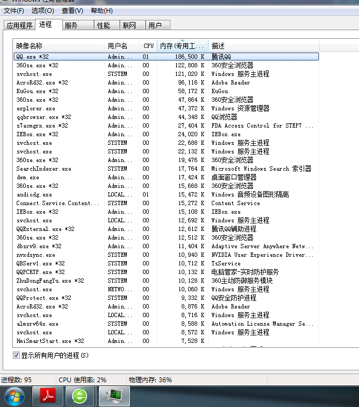Click the Task Manager taskbar icon
This screenshot has height=407, width=359.
tap(114, 396)
